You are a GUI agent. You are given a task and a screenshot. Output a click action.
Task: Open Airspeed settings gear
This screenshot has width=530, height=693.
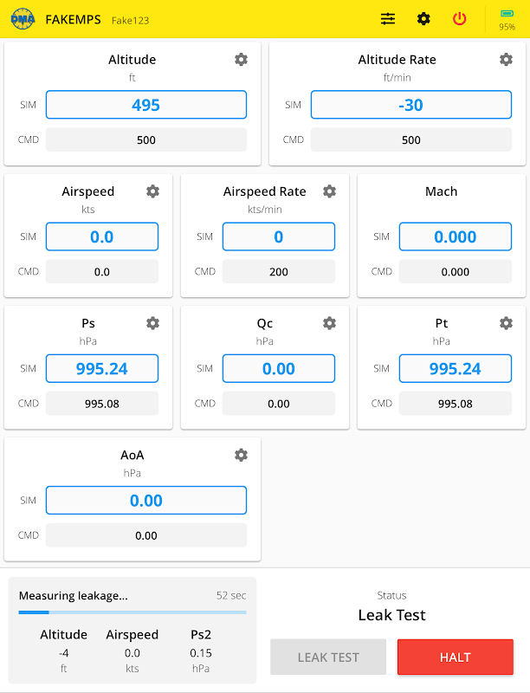pyautogui.click(x=153, y=191)
